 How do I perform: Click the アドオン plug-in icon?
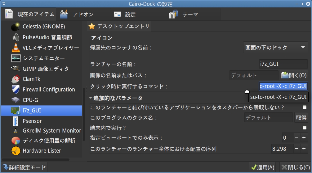pos(64,14)
